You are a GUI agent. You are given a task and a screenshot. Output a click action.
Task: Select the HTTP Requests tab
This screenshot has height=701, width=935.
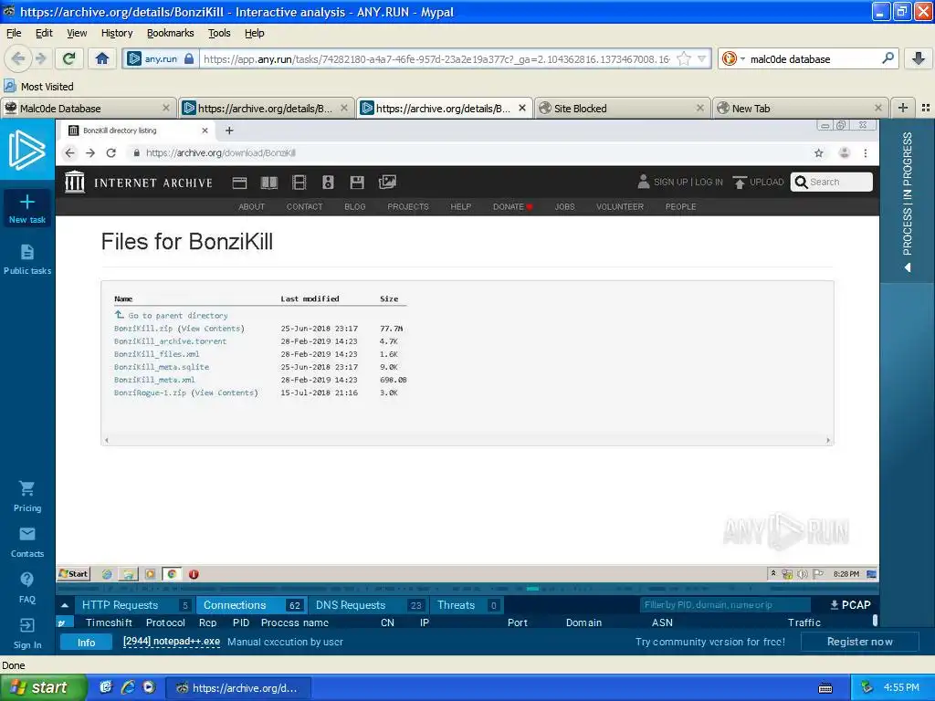pyautogui.click(x=135, y=605)
